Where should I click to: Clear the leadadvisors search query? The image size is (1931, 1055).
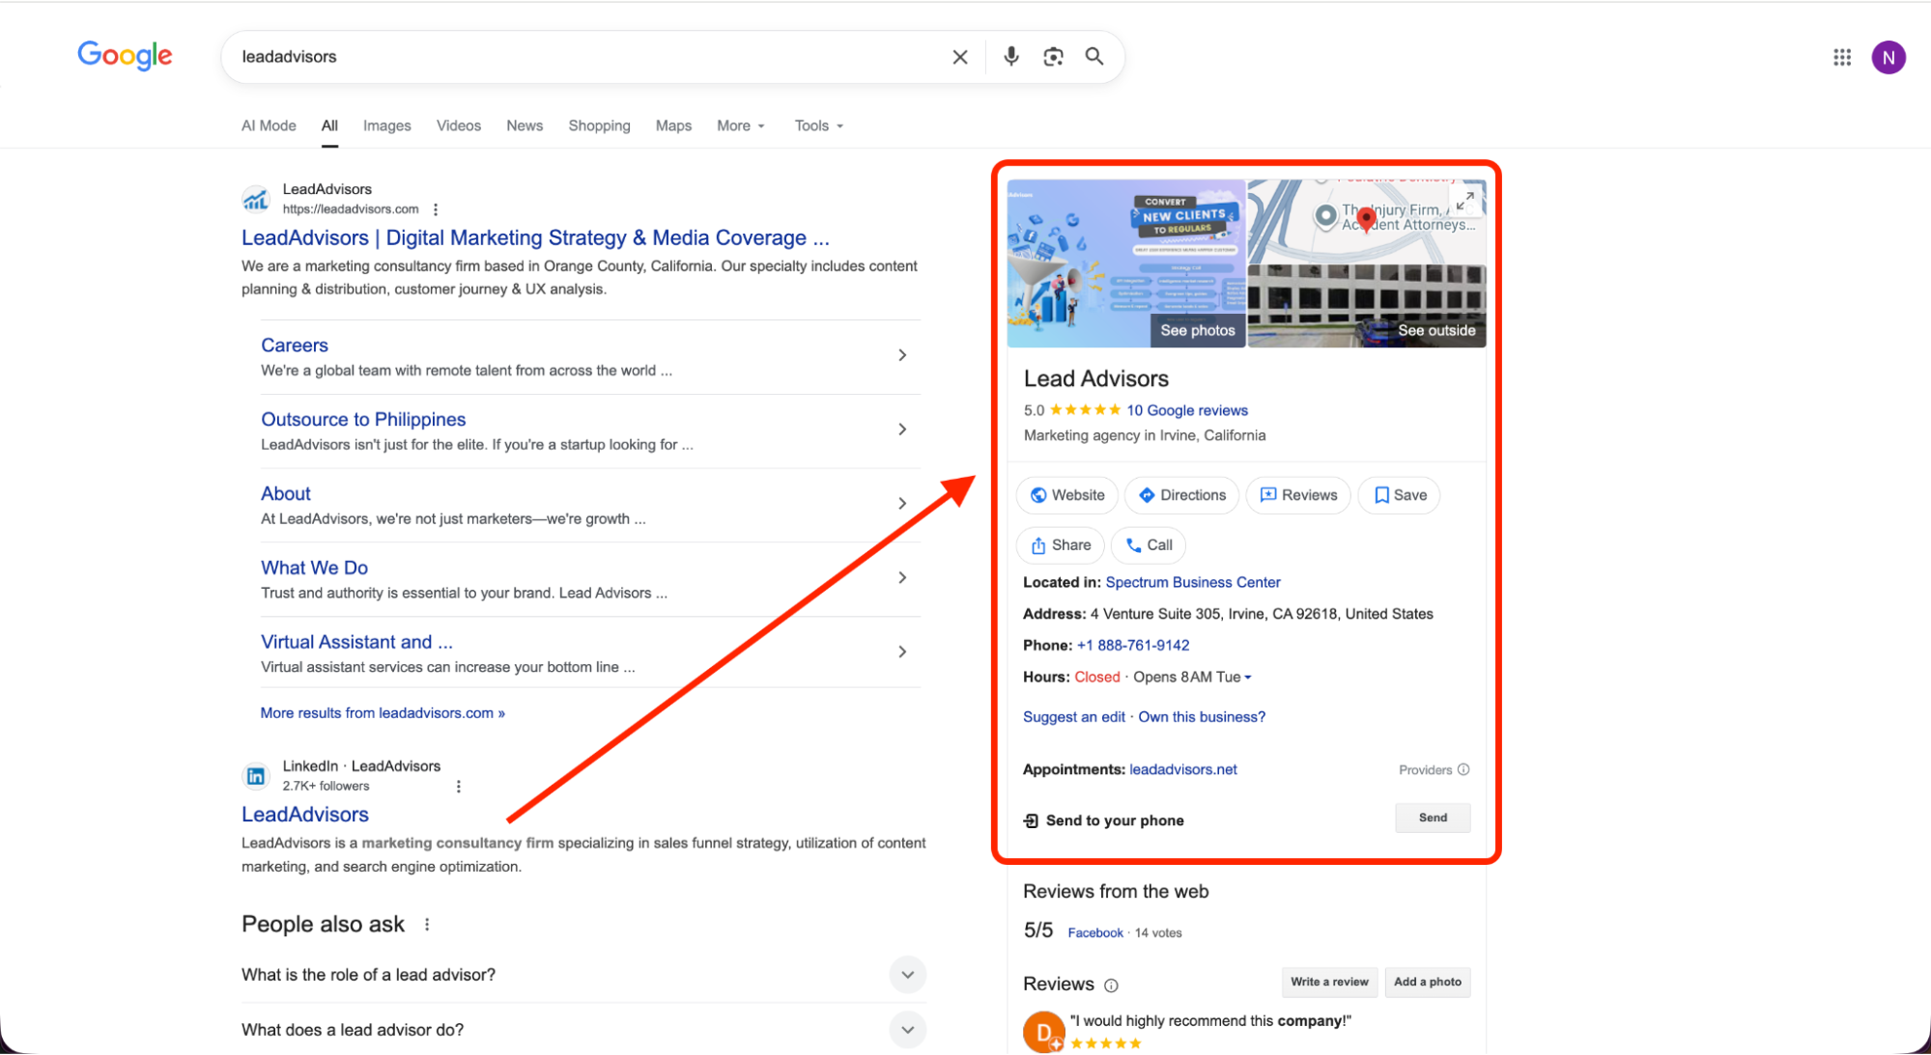959,57
